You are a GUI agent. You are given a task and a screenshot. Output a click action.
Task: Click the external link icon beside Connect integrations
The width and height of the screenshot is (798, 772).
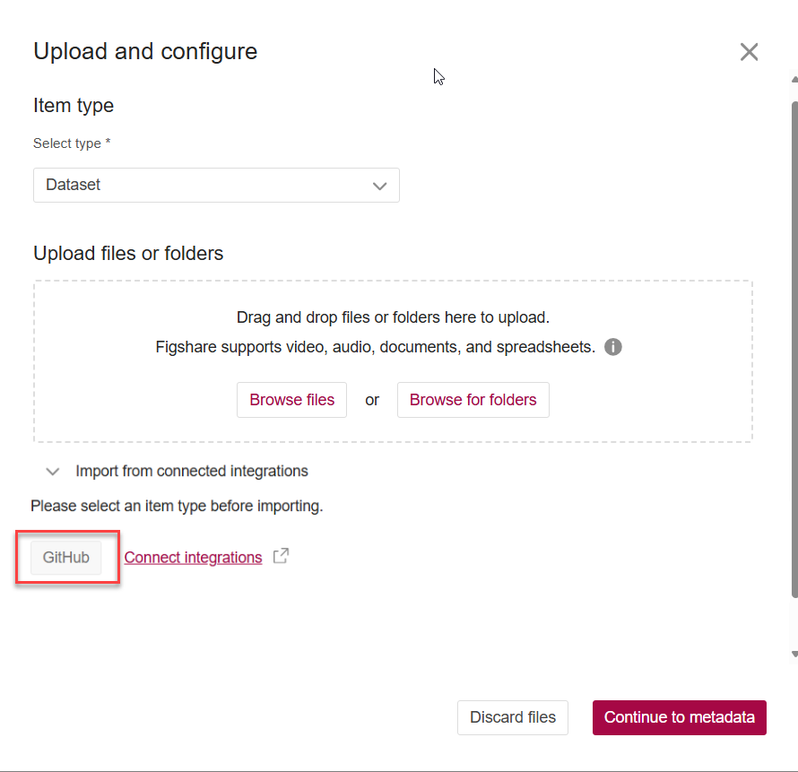tap(281, 556)
